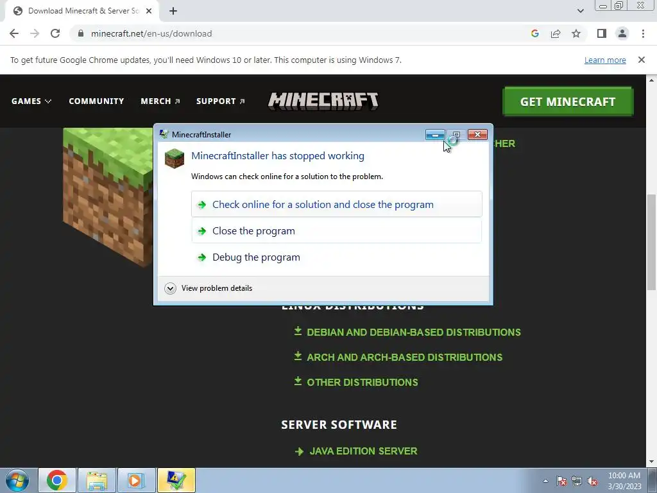657x493 pixels.
Task: Open the Java Edition Server link
Action: click(356, 451)
